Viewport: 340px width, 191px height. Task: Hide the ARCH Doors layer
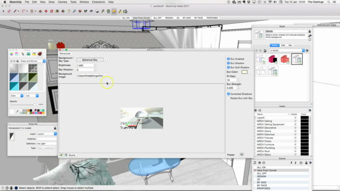[295, 131]
